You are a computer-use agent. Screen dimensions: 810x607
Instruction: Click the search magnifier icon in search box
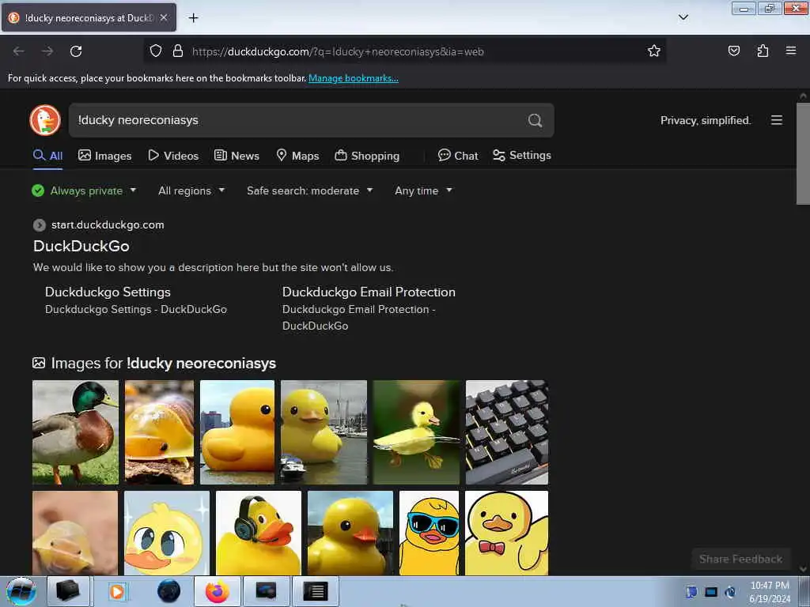pos(536,120)
